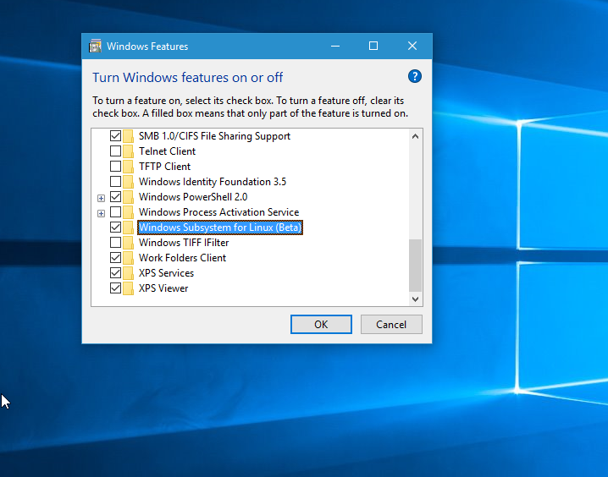Screen dimensions: 608x477
Task: Uncheck the XPS Viewer checkbox
Action: (x=115, y=288)
